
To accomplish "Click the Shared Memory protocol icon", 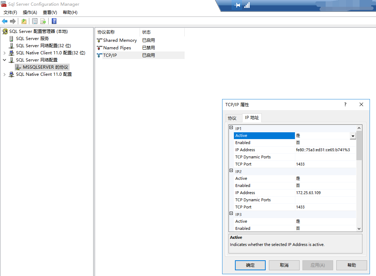I will tap(100, 40).
